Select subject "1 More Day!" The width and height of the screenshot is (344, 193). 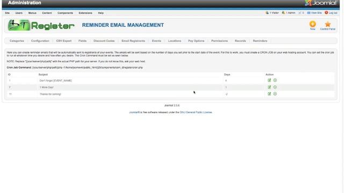click(x=47, y=87)
